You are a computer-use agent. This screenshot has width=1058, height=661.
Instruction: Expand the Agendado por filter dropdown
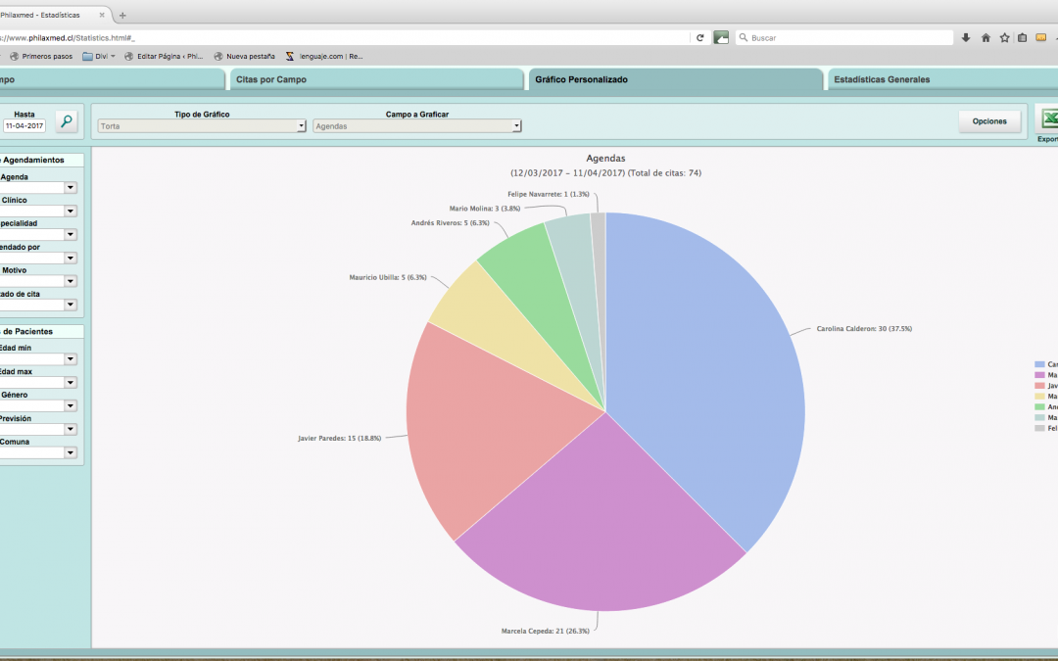click(71, 258)
